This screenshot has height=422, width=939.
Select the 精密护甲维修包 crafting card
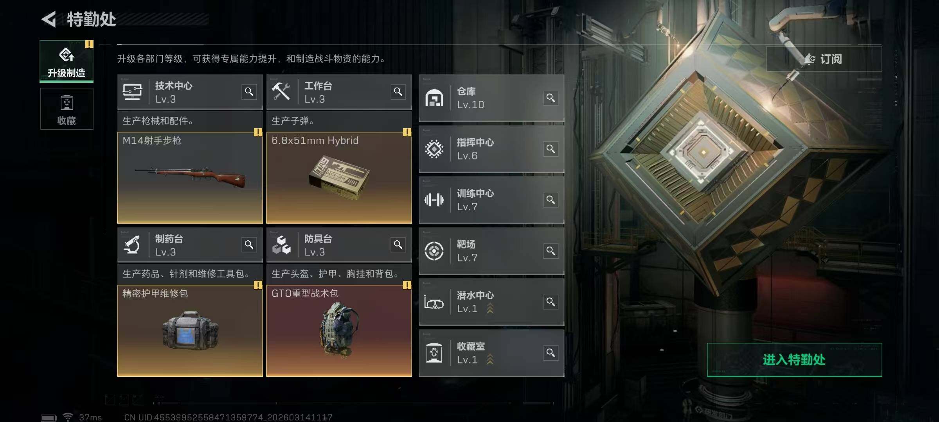coord(190,331)
